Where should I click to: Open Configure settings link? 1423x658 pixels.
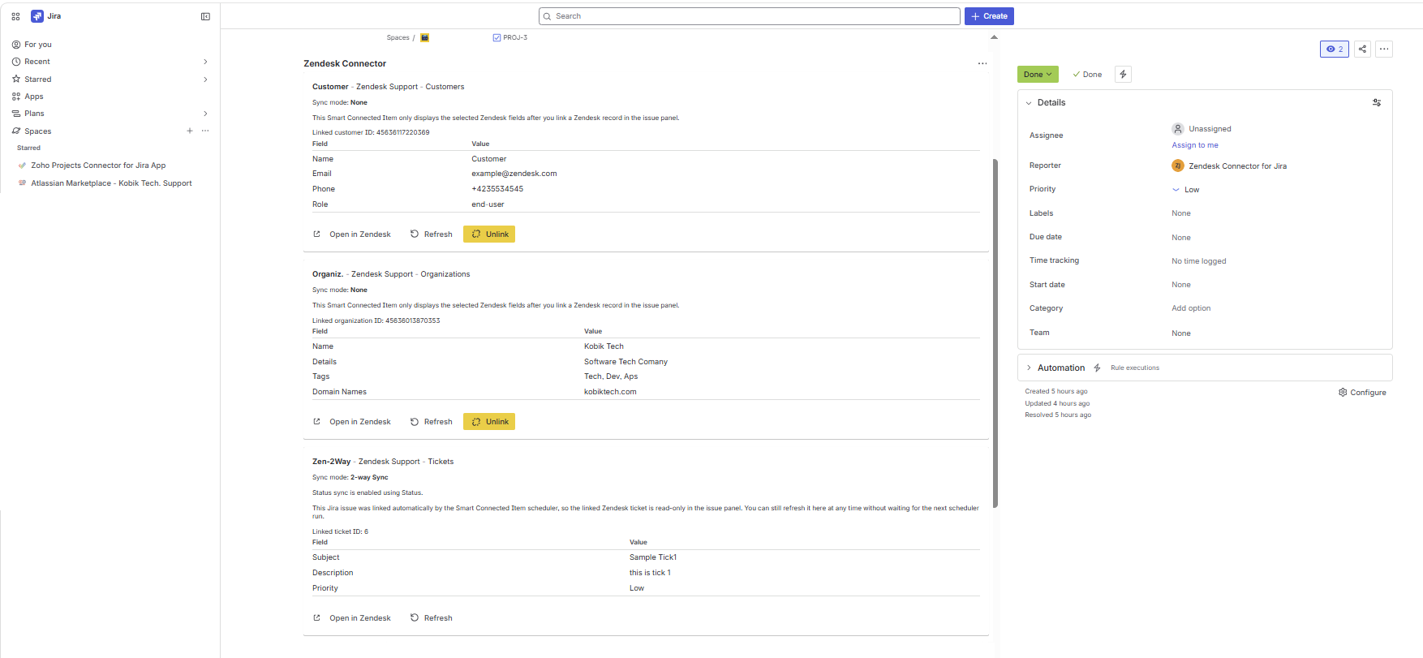[x=1362, y=393]
